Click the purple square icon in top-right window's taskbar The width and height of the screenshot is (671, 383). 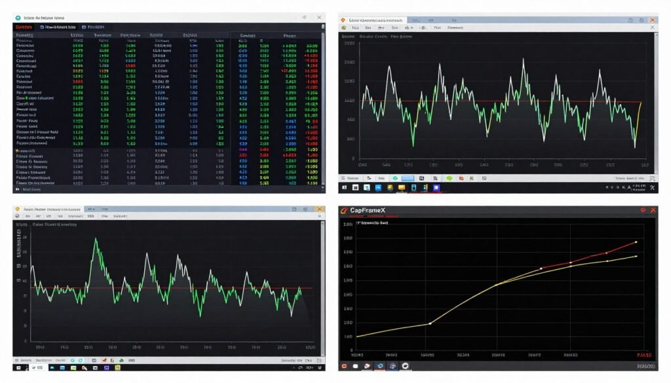pyautogui.click(x=436, y=188)
